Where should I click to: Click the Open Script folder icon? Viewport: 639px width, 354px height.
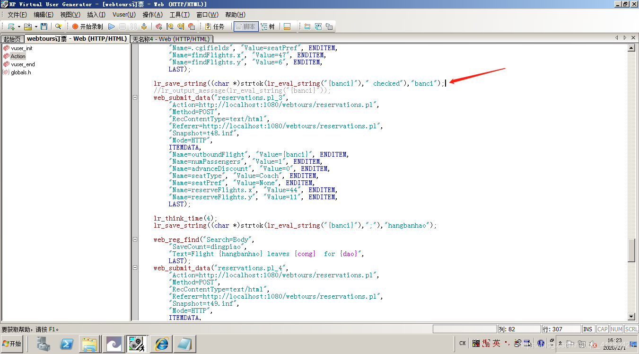(x=28, y=27)
